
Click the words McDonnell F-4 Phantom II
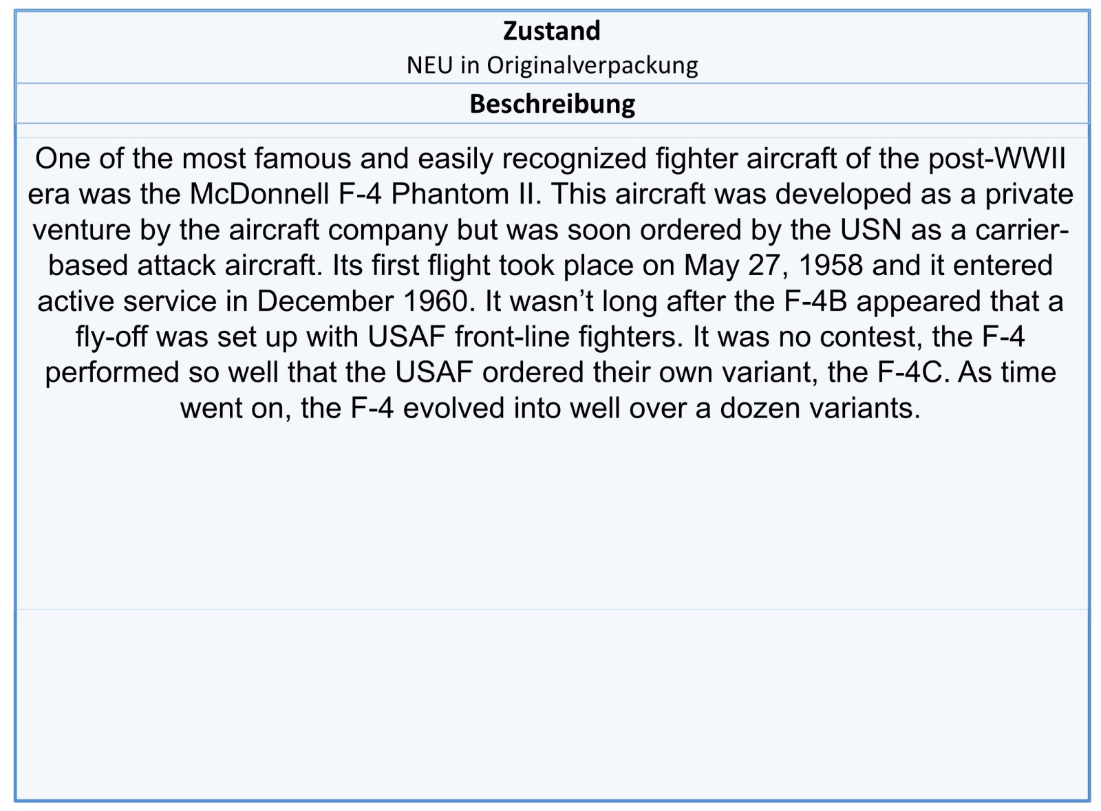365,194
